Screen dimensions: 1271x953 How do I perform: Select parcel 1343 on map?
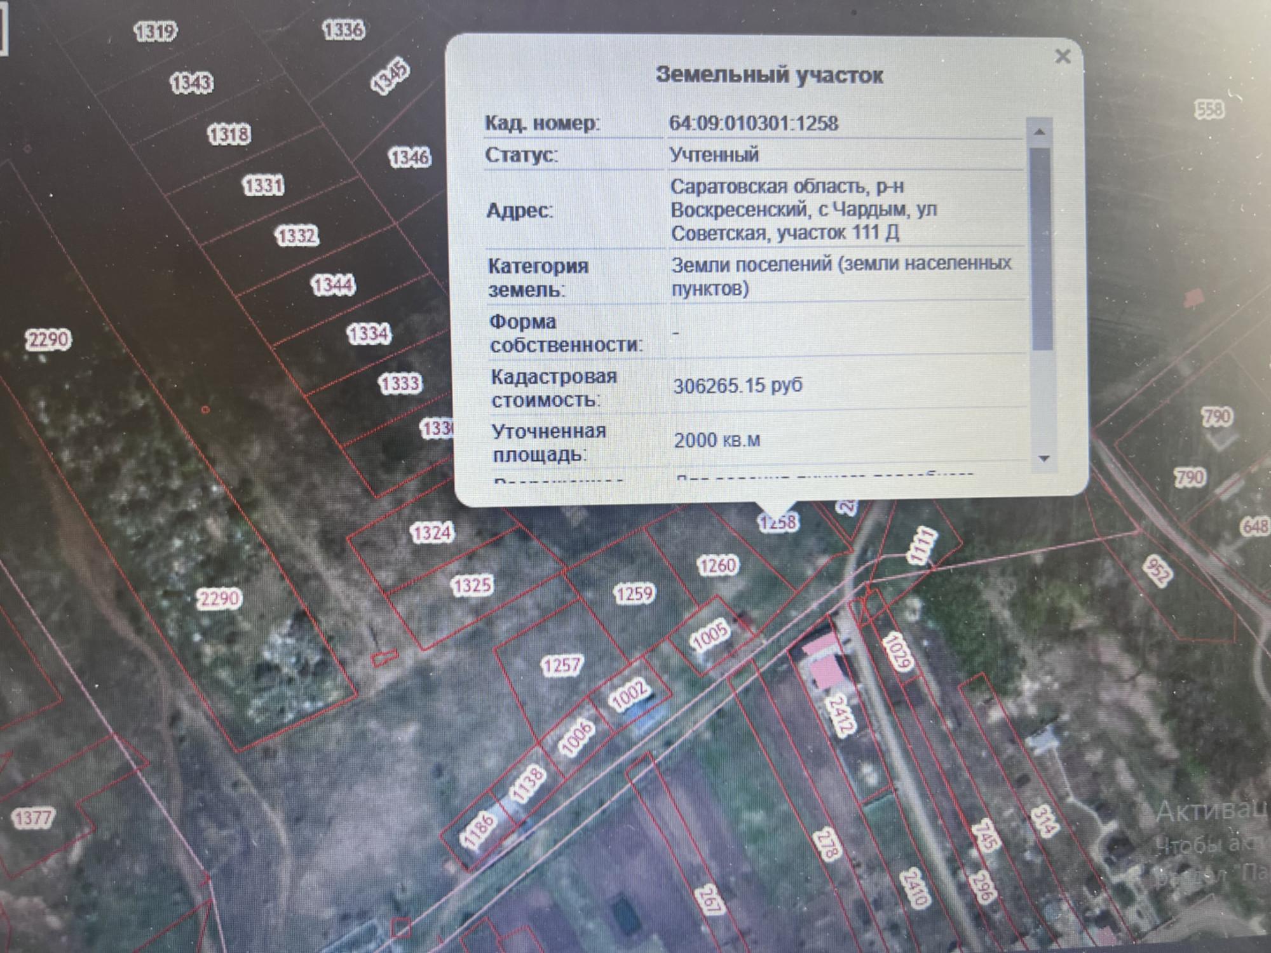click(x=191, y=82)
